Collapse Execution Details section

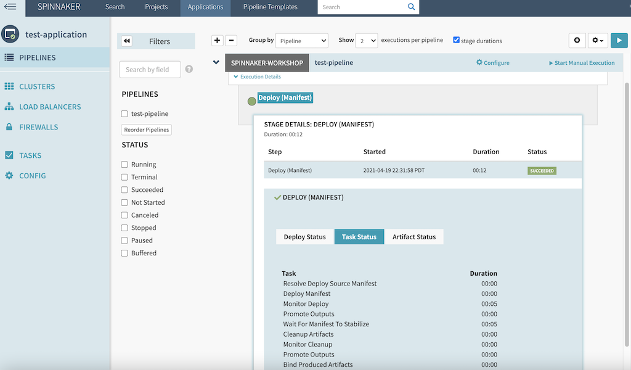[257, 76]
